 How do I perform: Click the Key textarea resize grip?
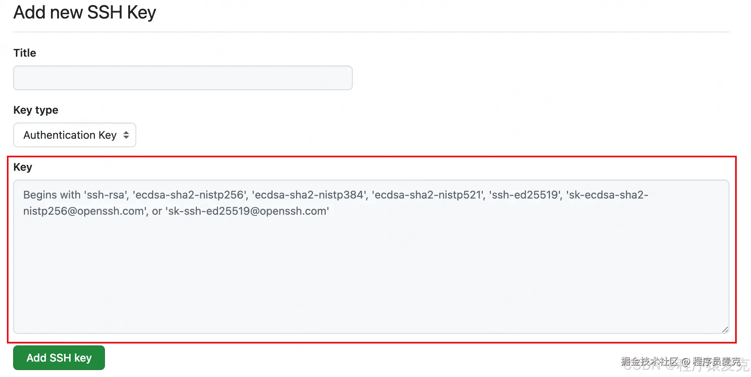[725, 330]
